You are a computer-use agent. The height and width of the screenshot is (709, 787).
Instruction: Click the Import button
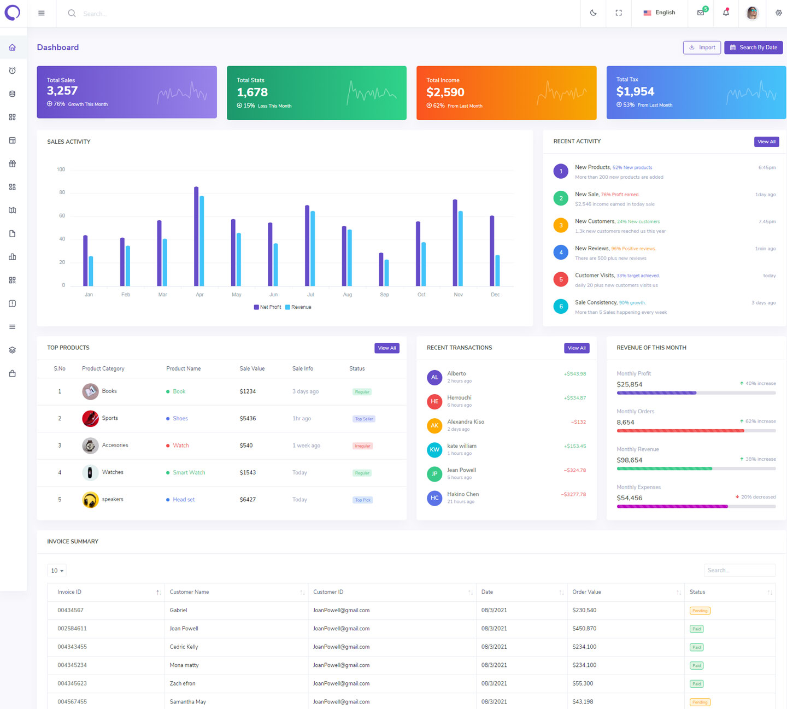point(702,48)
